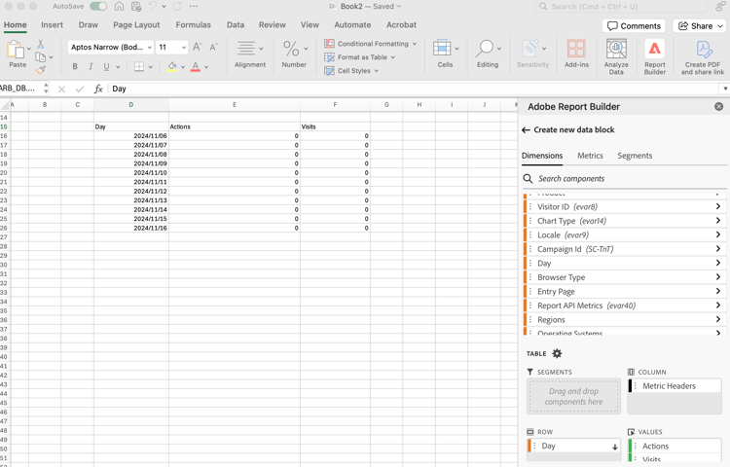This screenshot has height=467, width=730.
Task: Click the Home icon in title bar
Action: (119, 7)
